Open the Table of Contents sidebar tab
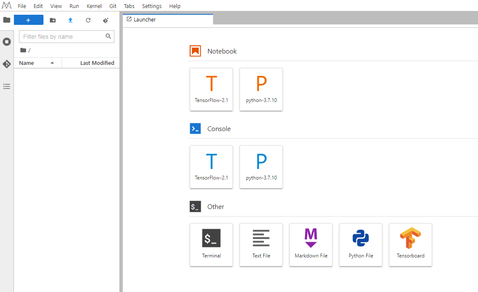Screen dimensions: 478x292 click(7, 86)
